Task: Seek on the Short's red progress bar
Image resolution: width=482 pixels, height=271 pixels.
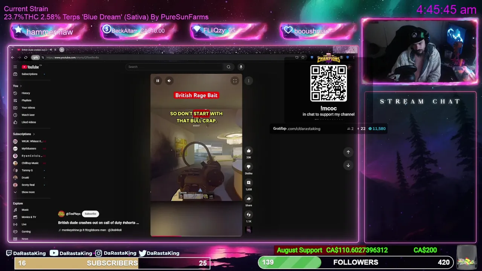Action: 196,236
